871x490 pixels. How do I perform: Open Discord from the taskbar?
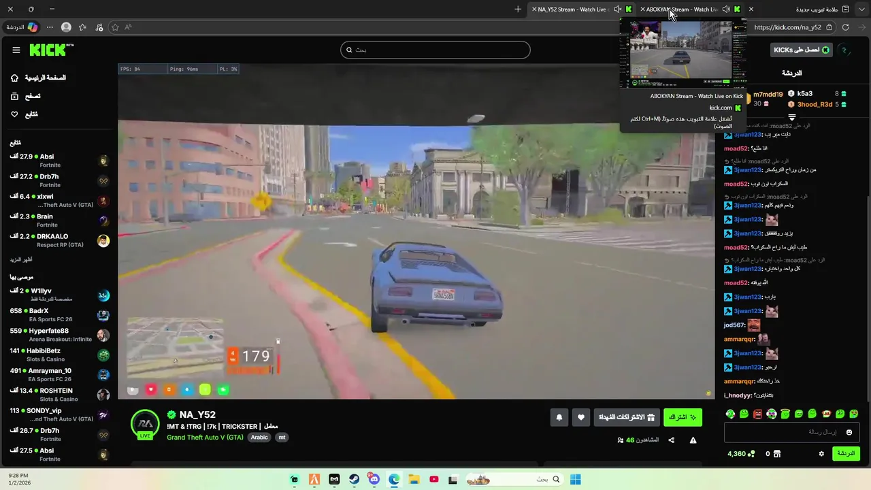click(x=374, y=479)
